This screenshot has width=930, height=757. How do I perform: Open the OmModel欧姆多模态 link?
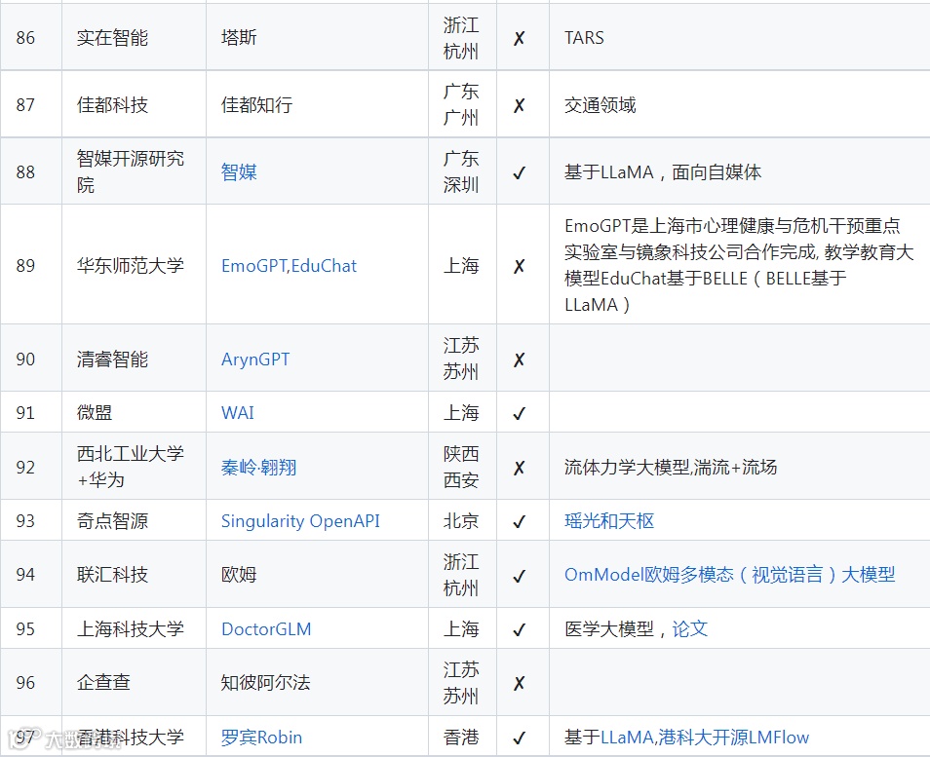tap(729, 574)
